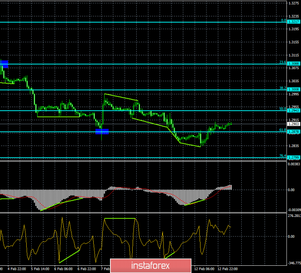The height and width of the screenshot is (273, 301).
Task: Select the flat green line atop the CCI peaks
Action: [120, 218]
